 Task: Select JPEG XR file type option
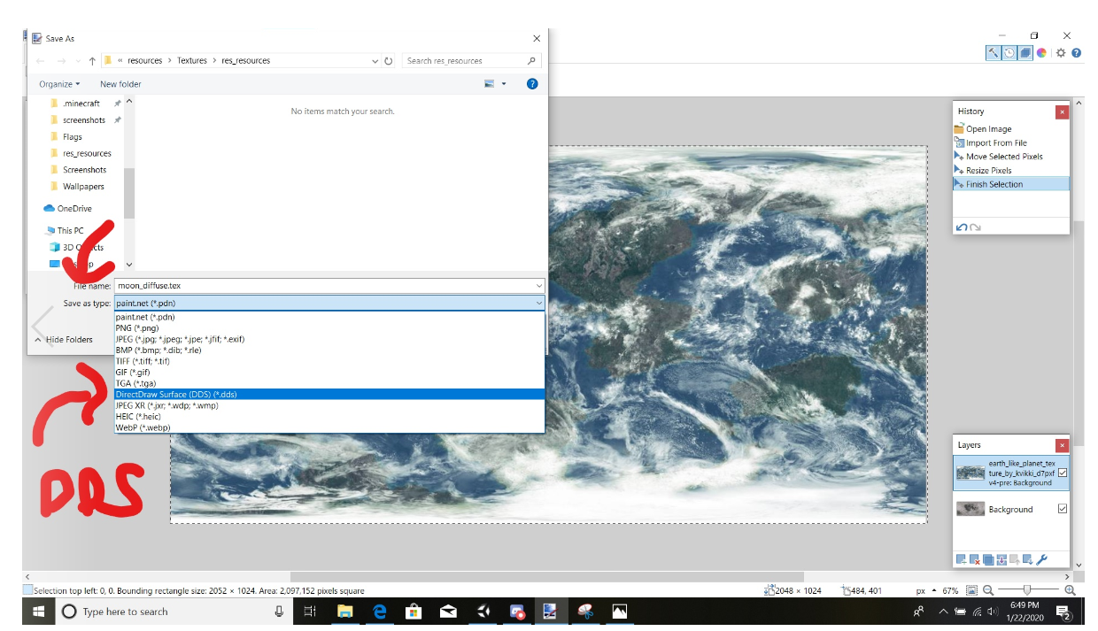(x=329, y=405)
